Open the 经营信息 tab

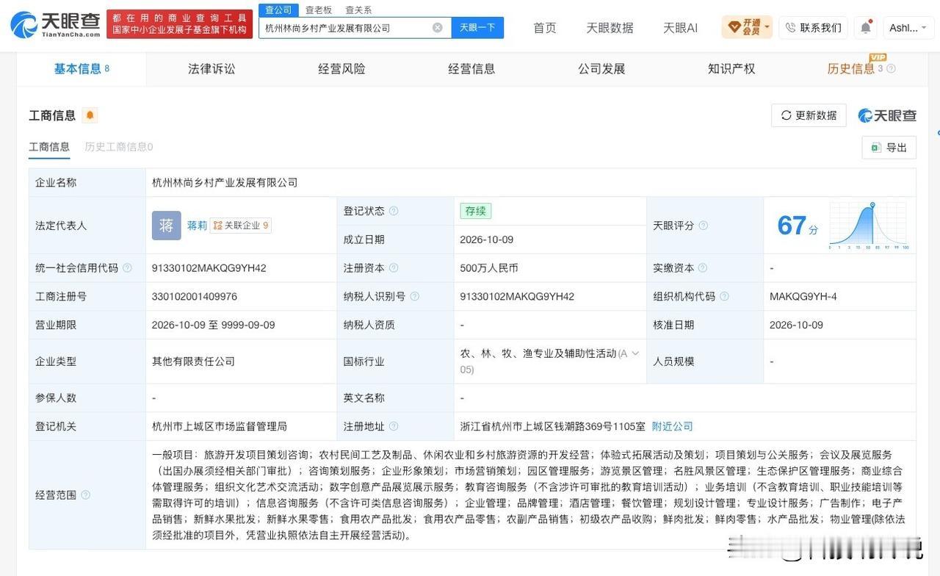[471, 69]
